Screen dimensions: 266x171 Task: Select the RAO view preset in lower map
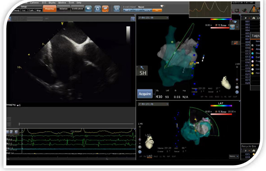(156, 157)
